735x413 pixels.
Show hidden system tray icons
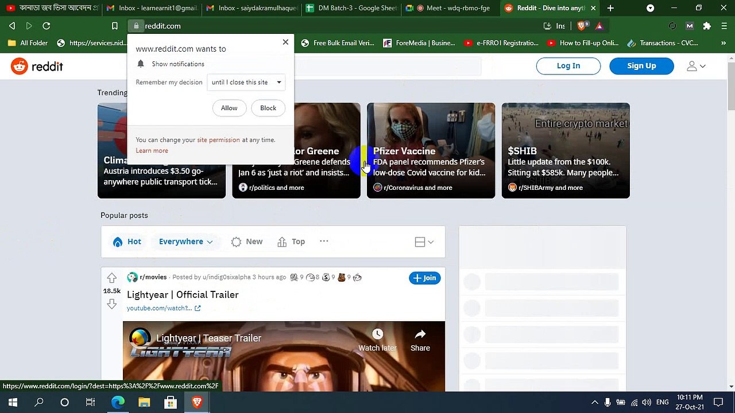594,403
